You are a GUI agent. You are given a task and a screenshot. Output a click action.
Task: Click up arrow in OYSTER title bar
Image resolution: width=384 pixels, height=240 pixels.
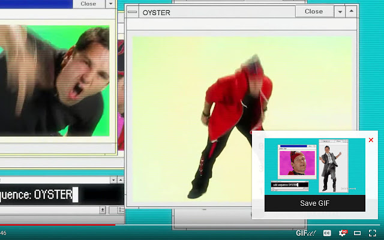point(352,11)
